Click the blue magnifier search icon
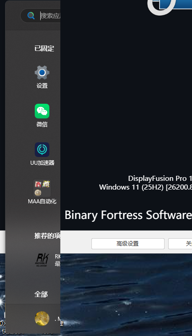This screenshot has width=192, height=336. (x=31, y=16)
